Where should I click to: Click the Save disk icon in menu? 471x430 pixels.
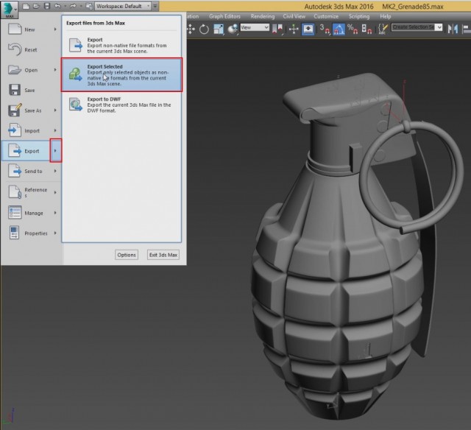(x=15, y=90)
